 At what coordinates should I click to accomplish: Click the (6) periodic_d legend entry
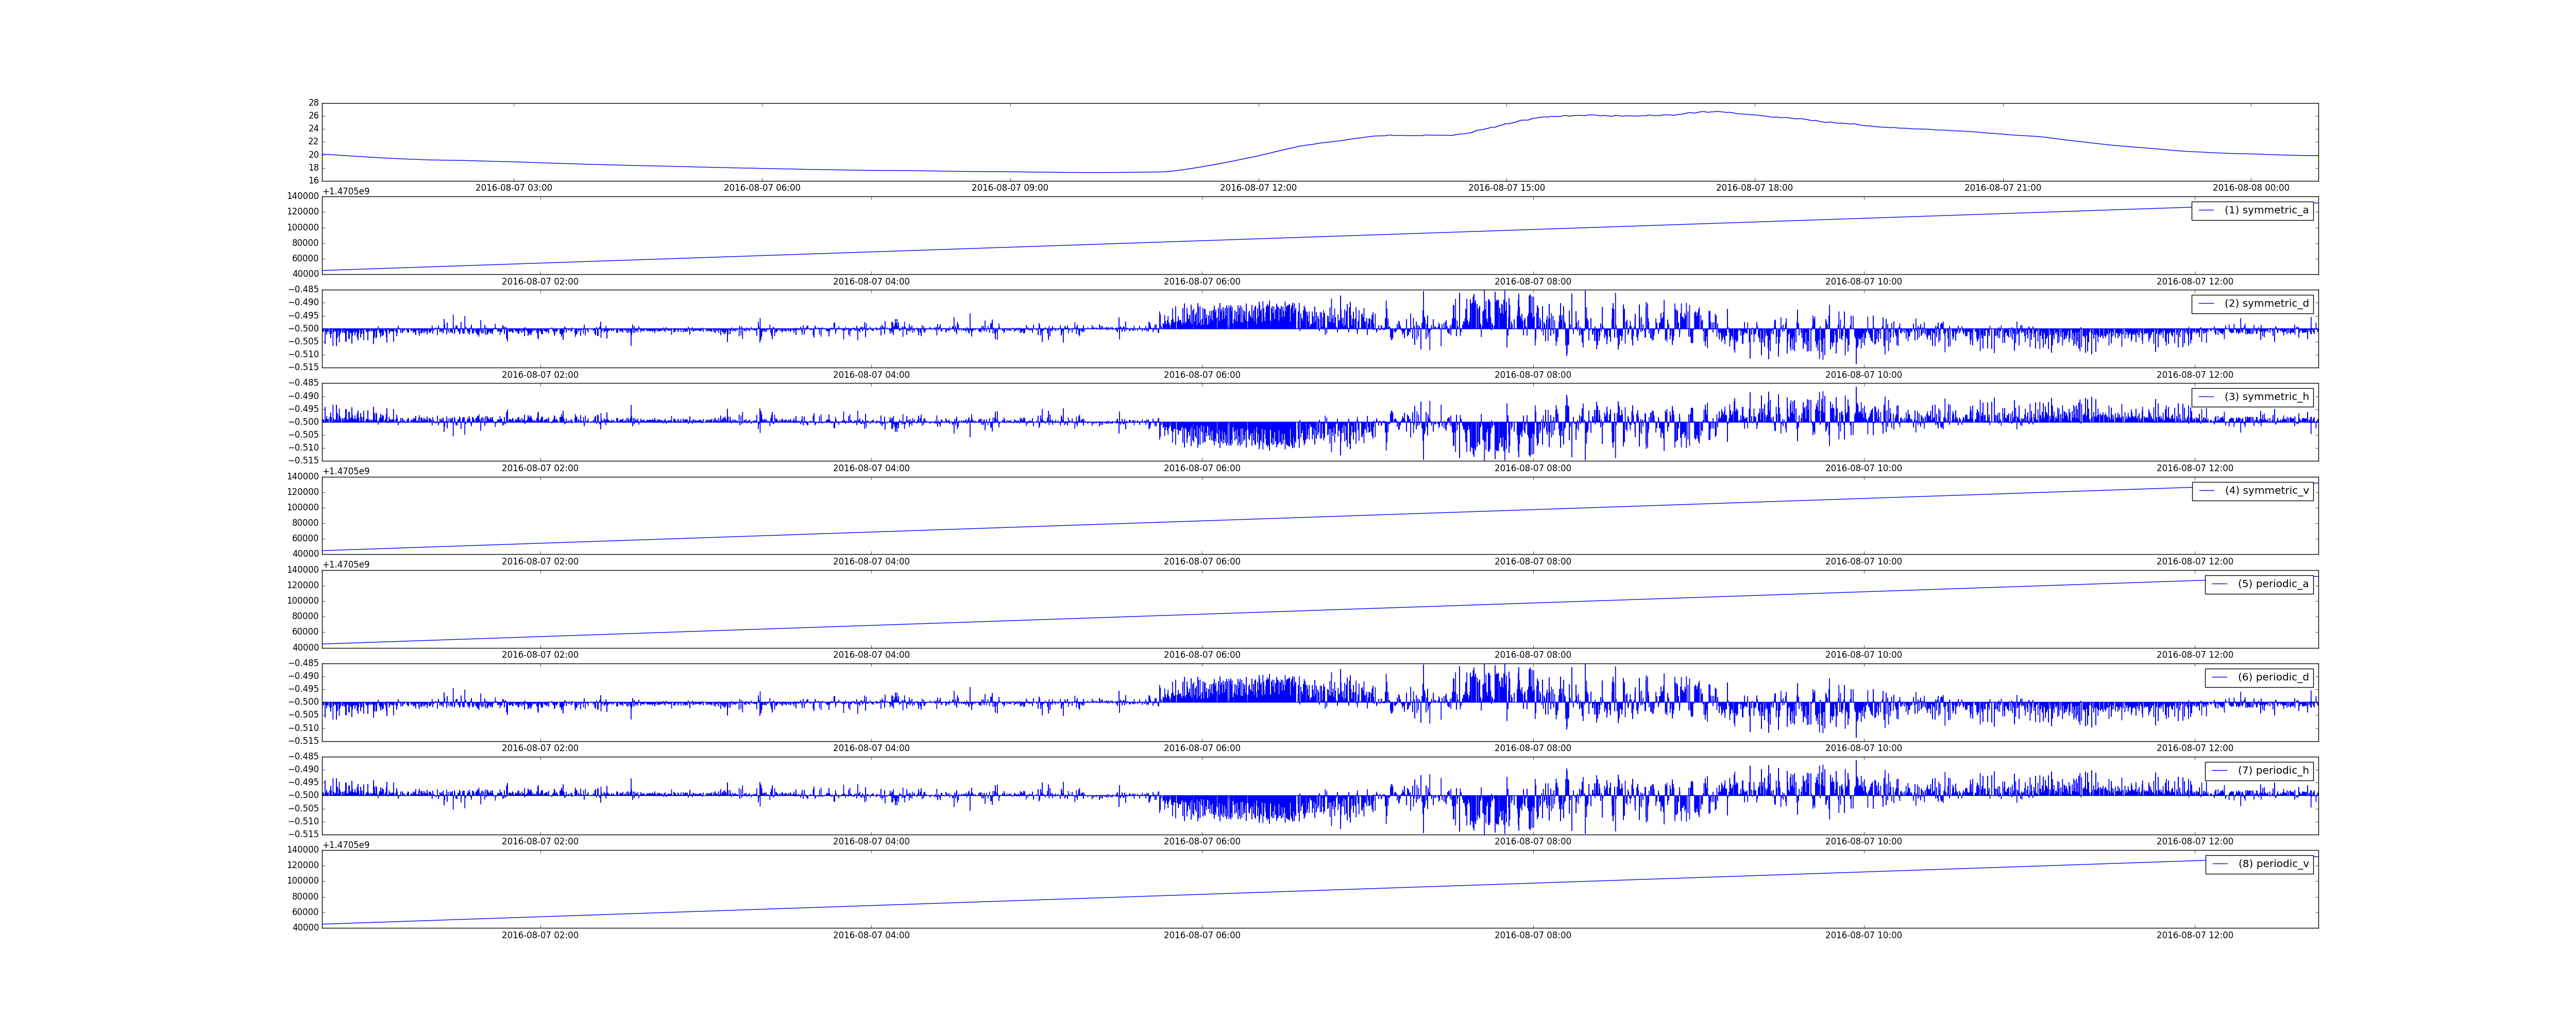2273,678
